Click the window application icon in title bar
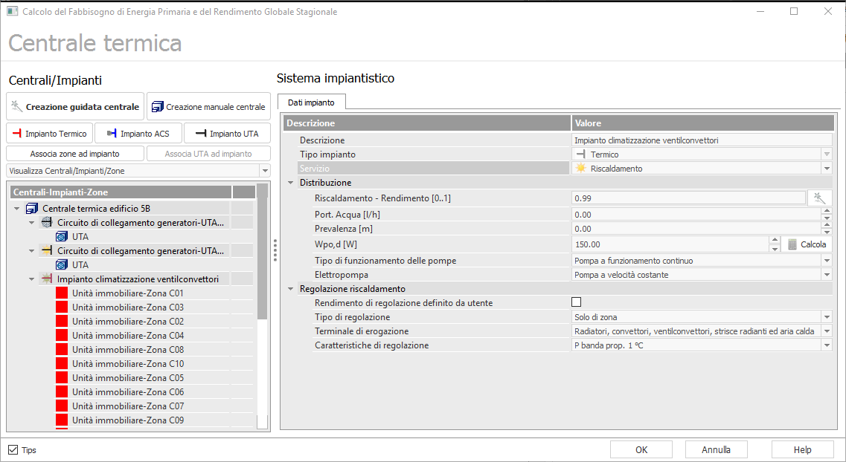Image resolution: width=846 pixels, height=462 pixels. click(x=12, y=11)
